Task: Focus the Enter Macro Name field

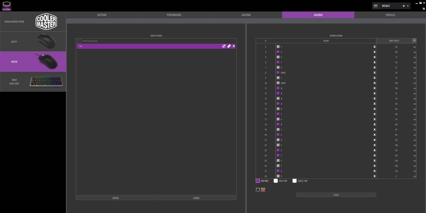Action: pyautogui.click(x=158, y=41)
